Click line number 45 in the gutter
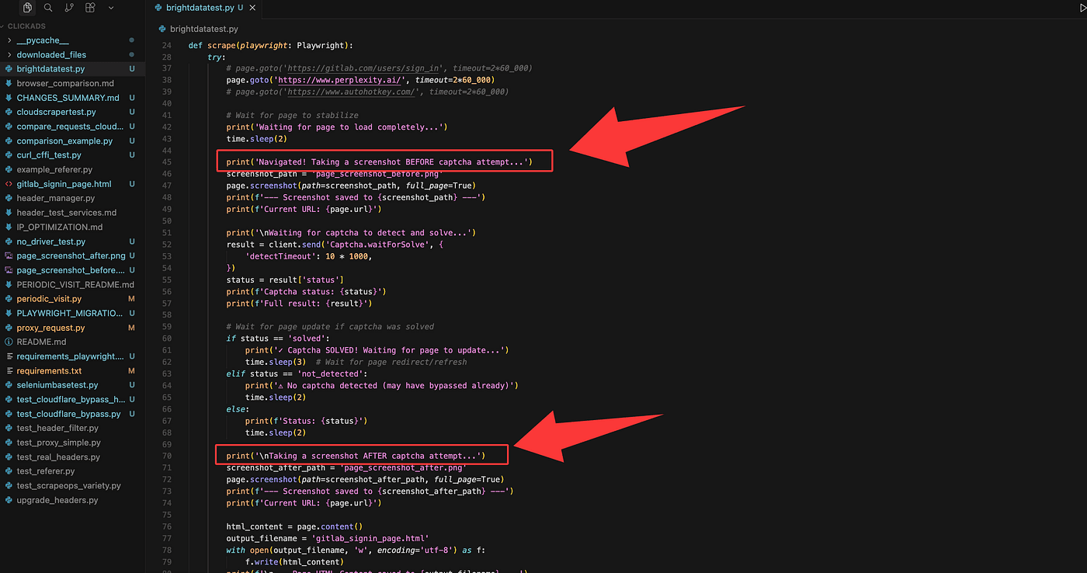Image resolution: width=1087 pixels, height=573 pixels. click(x=166, y=161)
